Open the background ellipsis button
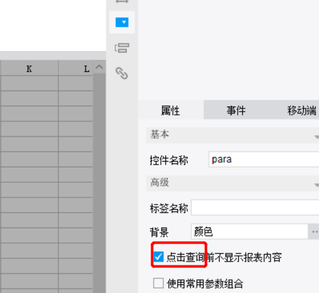Screen dimensions: 319x293 [314, 231]
